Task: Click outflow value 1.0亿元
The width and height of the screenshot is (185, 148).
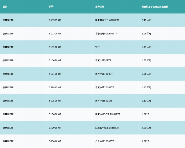Action: [145, 114]
